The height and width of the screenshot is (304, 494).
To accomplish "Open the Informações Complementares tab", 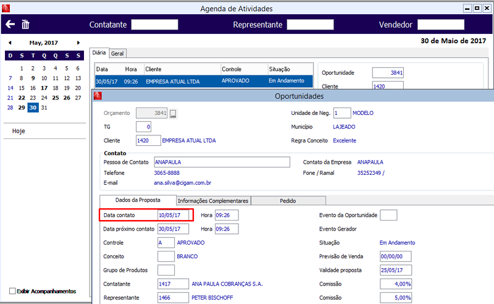I will pyautogui.click(x=213, y=201).
